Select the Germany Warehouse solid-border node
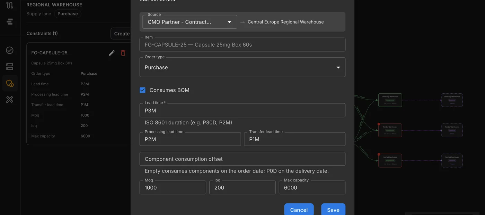The height and width of the screenshot is (215, 485). coord(390,100)
